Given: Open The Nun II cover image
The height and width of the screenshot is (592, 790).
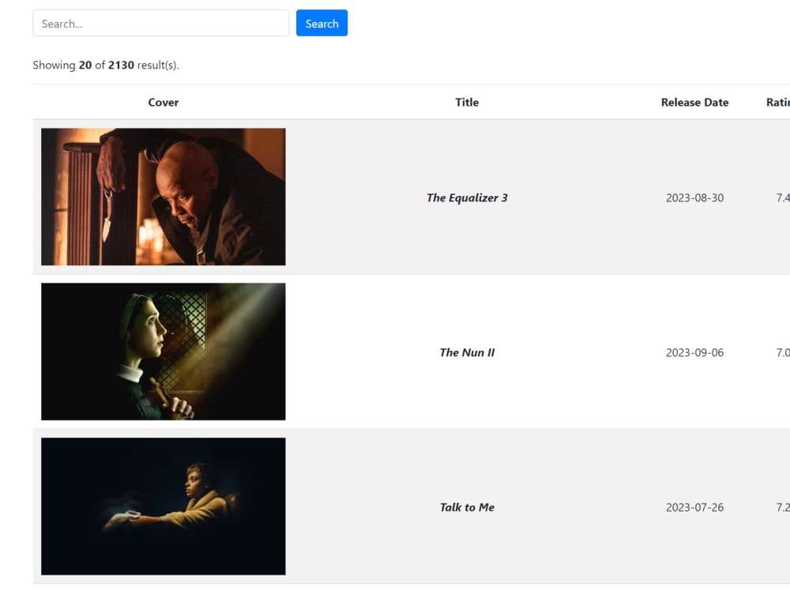Looking at the screenshot, I should click(x=164, y=351).
